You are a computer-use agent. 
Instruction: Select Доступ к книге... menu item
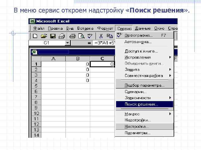coord(145,51)
